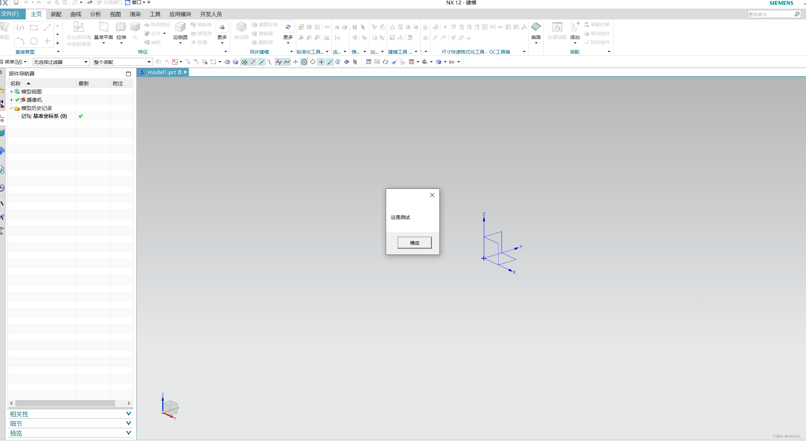The width and height of the screenshot is (806, 441).
Task: Expand the Model Views (模型视图) tree node
Action: pyautogui.click(x=11, y=92)
